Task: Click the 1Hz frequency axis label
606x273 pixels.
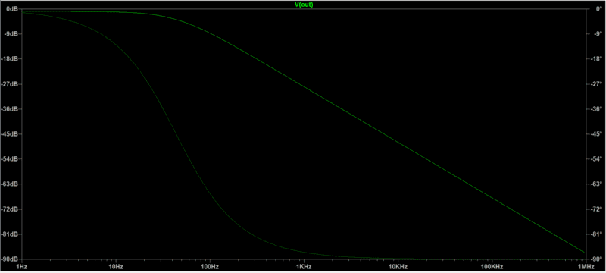Action: pyautogui.click(x=22, y=267)
